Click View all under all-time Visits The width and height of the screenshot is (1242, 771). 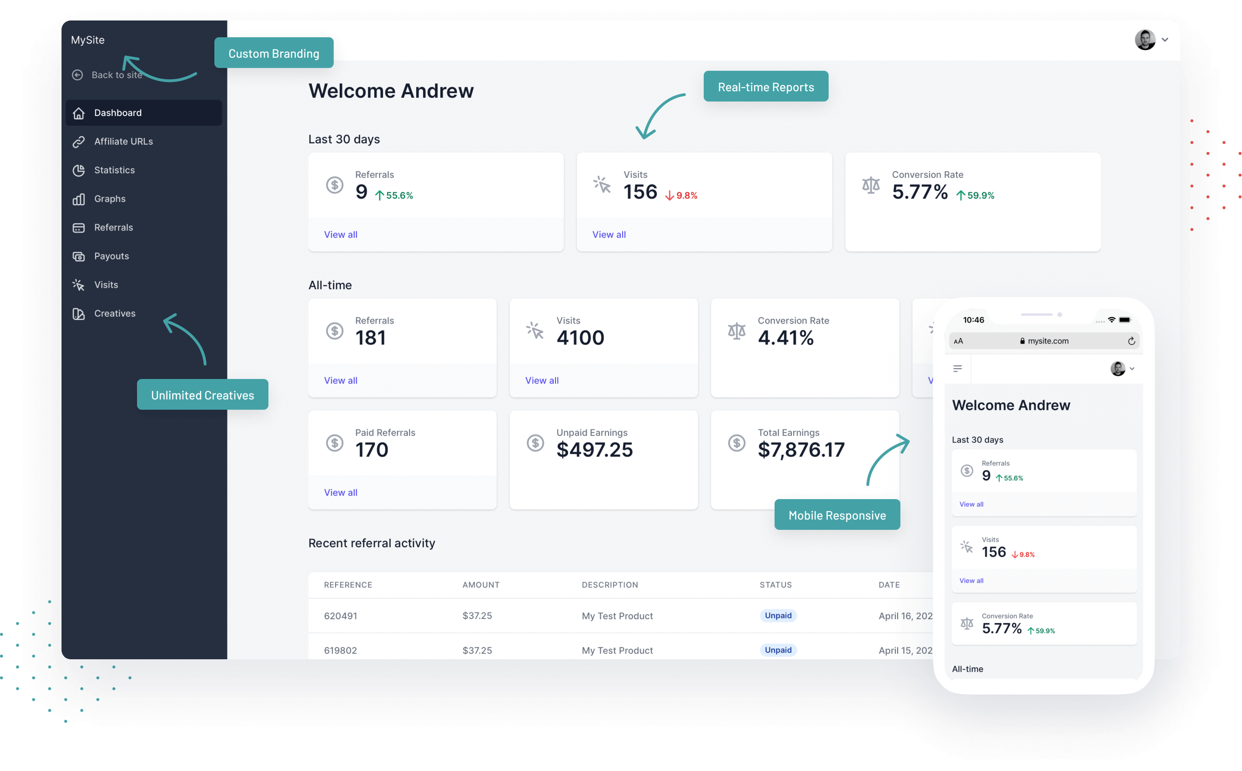pos(542,380)
